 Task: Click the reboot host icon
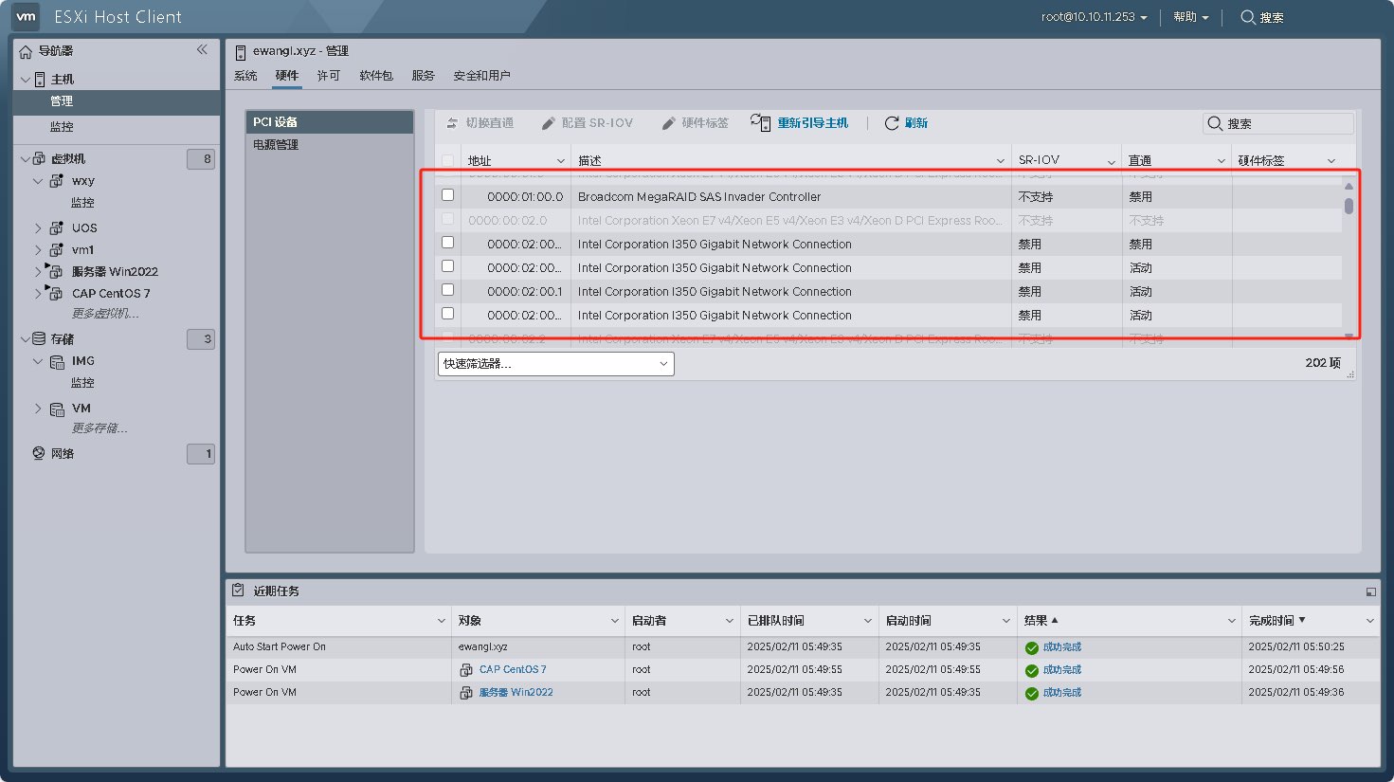(760, 122)
